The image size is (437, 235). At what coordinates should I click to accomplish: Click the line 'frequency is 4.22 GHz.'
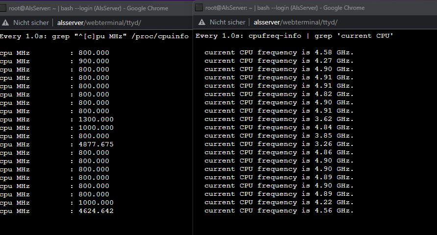coord(279,202)
